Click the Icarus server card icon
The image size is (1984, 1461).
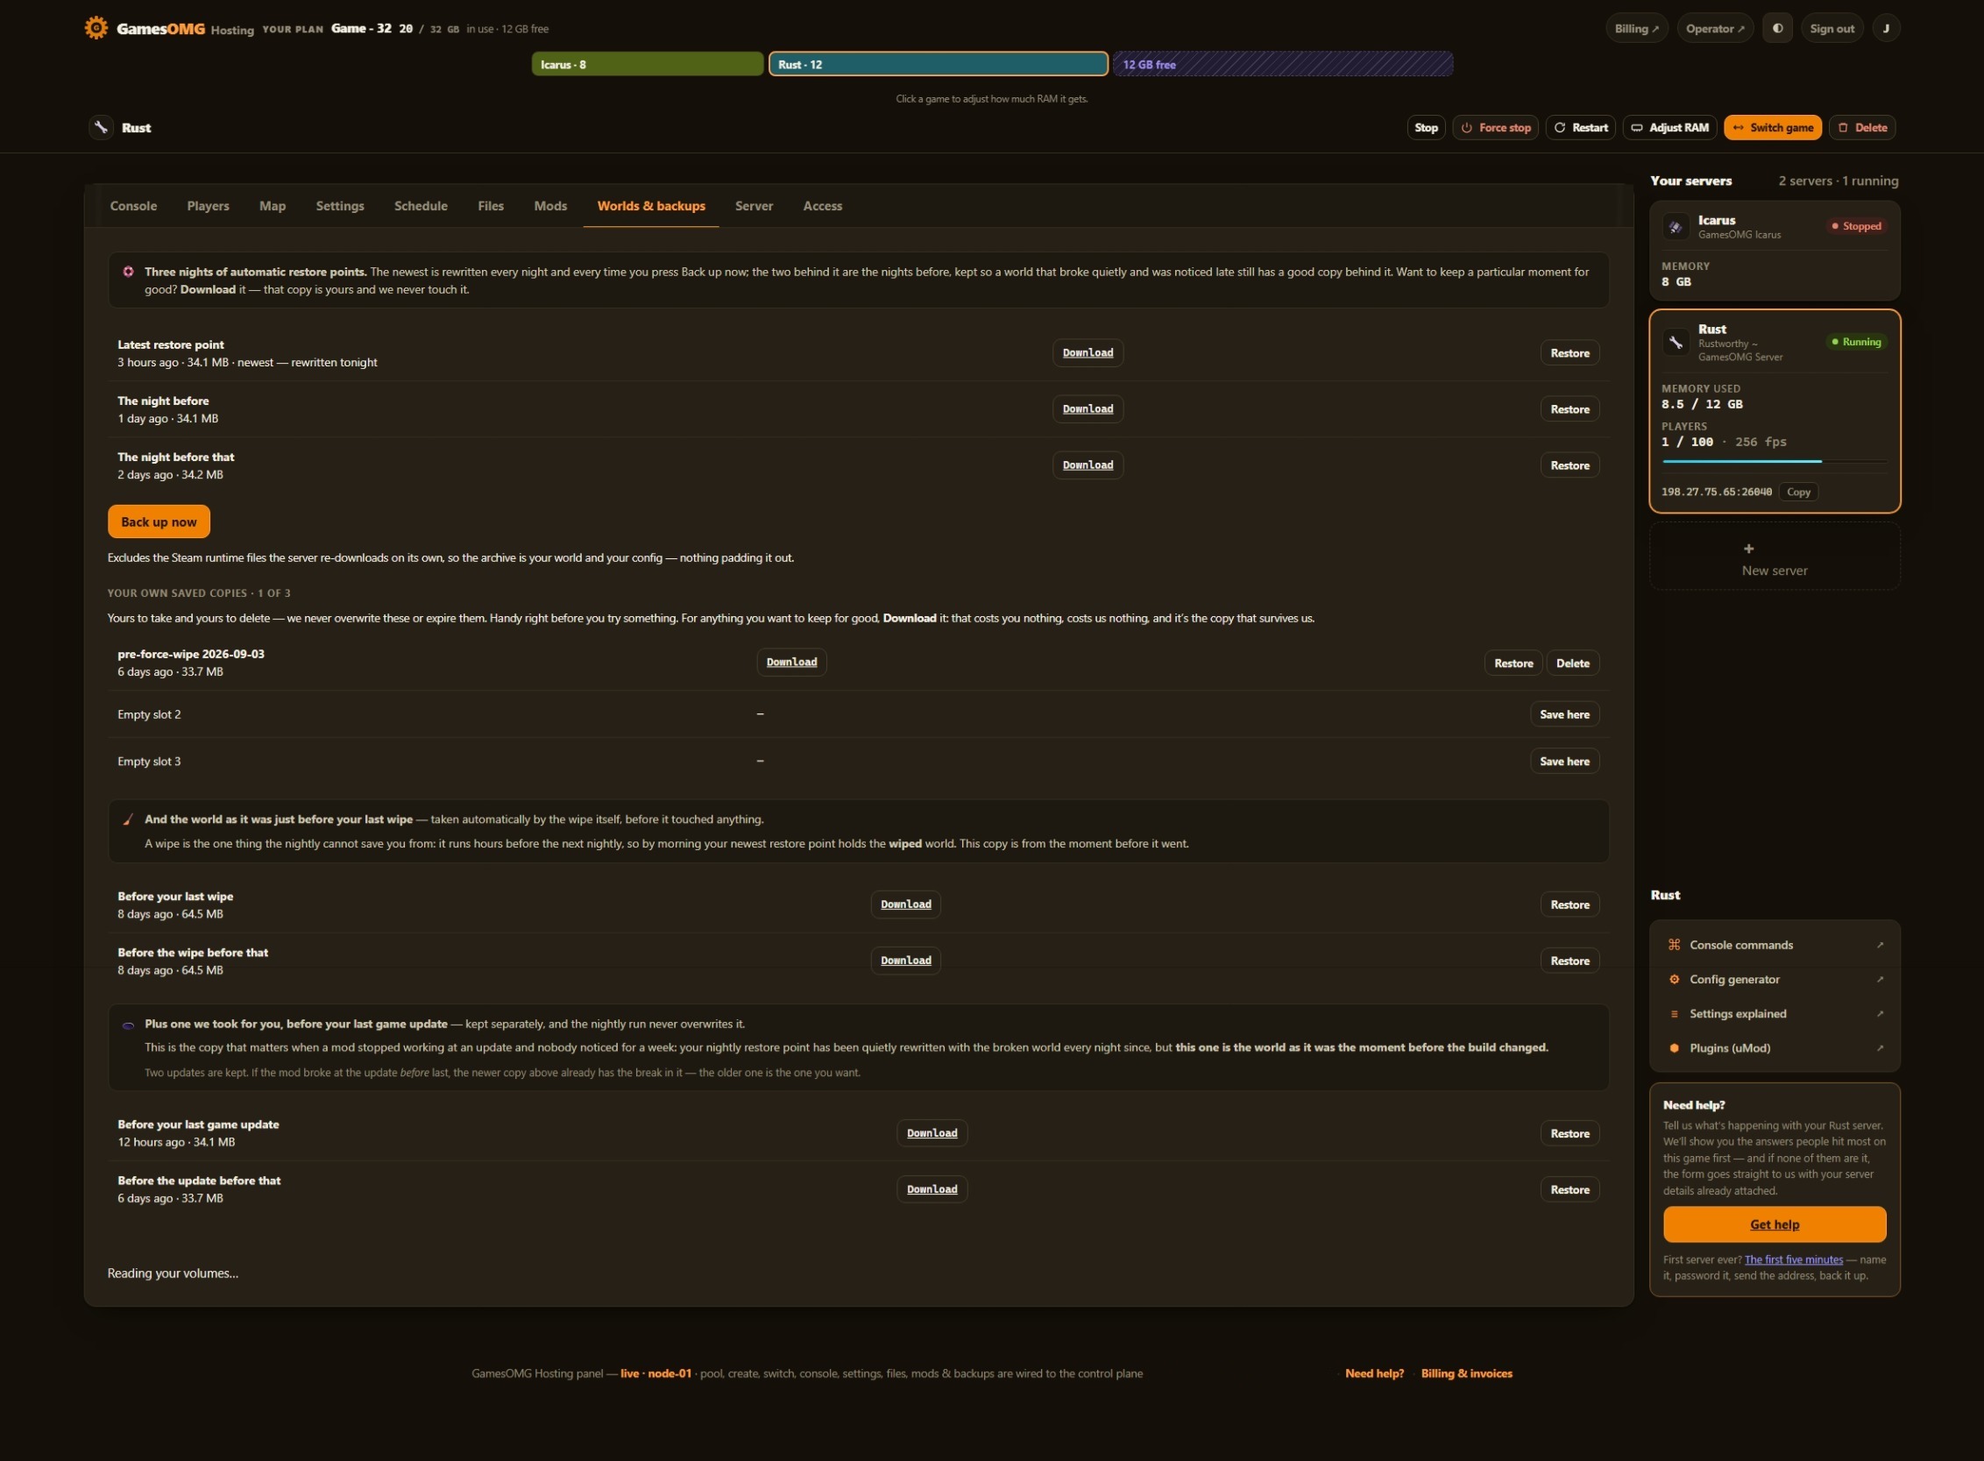pyautogui.click(x=1675, y=226)
